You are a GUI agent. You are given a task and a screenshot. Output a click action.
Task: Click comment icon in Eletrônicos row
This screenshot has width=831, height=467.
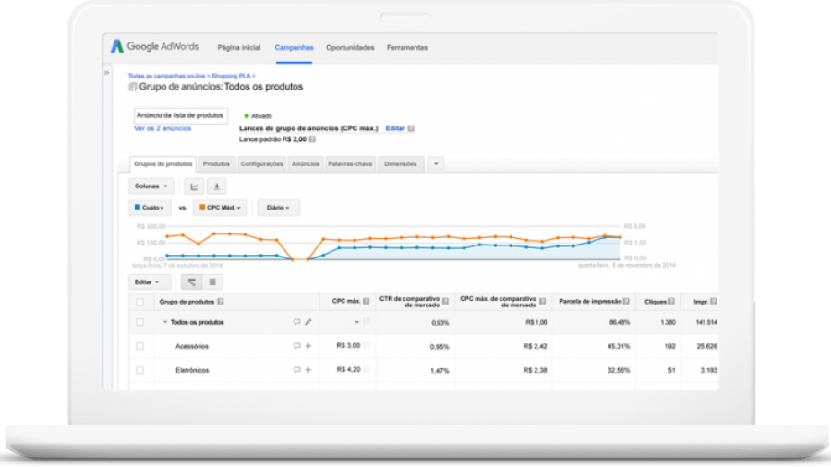coord(296,369)
